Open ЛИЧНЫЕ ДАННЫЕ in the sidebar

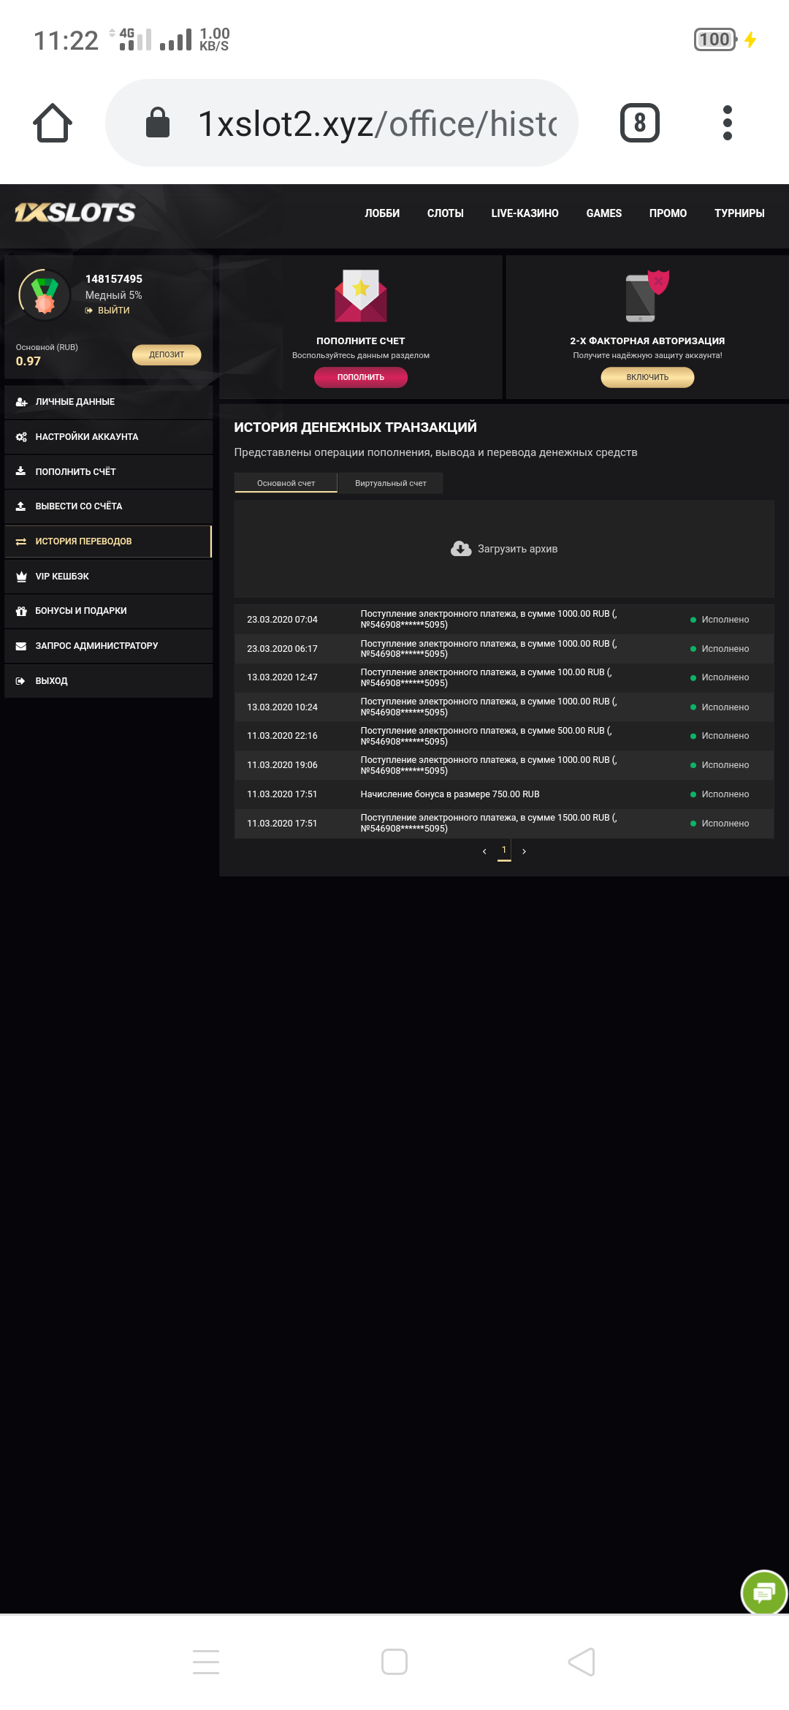coord(108,402)
